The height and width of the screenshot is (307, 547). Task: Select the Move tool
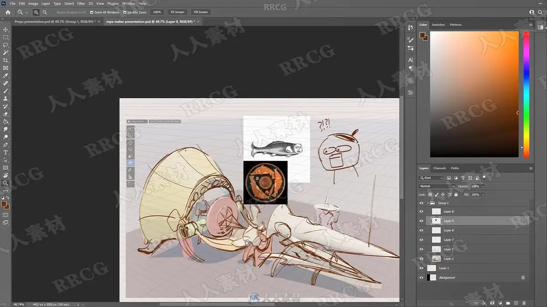5,30
